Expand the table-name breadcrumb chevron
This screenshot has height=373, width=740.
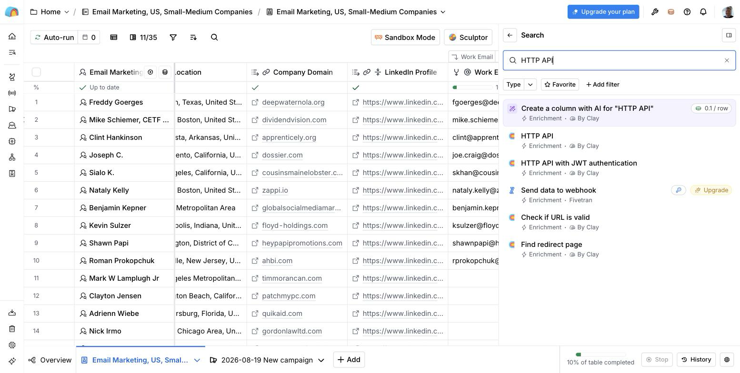[443, 12]
